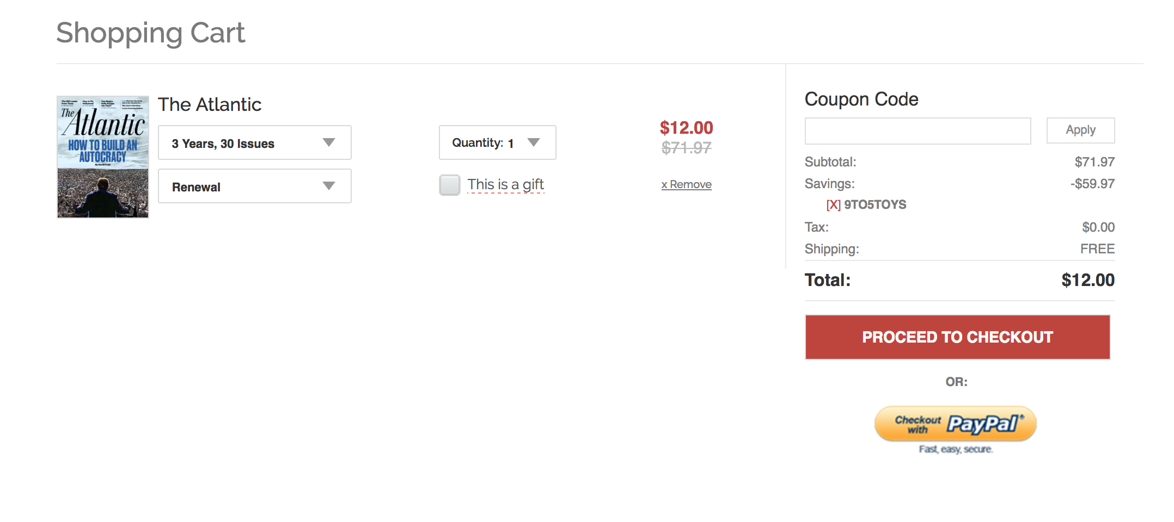Open the "3 Years, 30 Issues" dropdown

click(x=254, y=143)
